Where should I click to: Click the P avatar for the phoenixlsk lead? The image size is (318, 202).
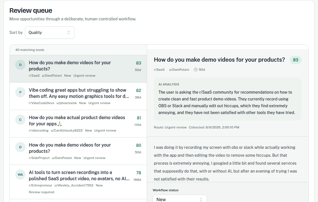[x=20, y=92]
